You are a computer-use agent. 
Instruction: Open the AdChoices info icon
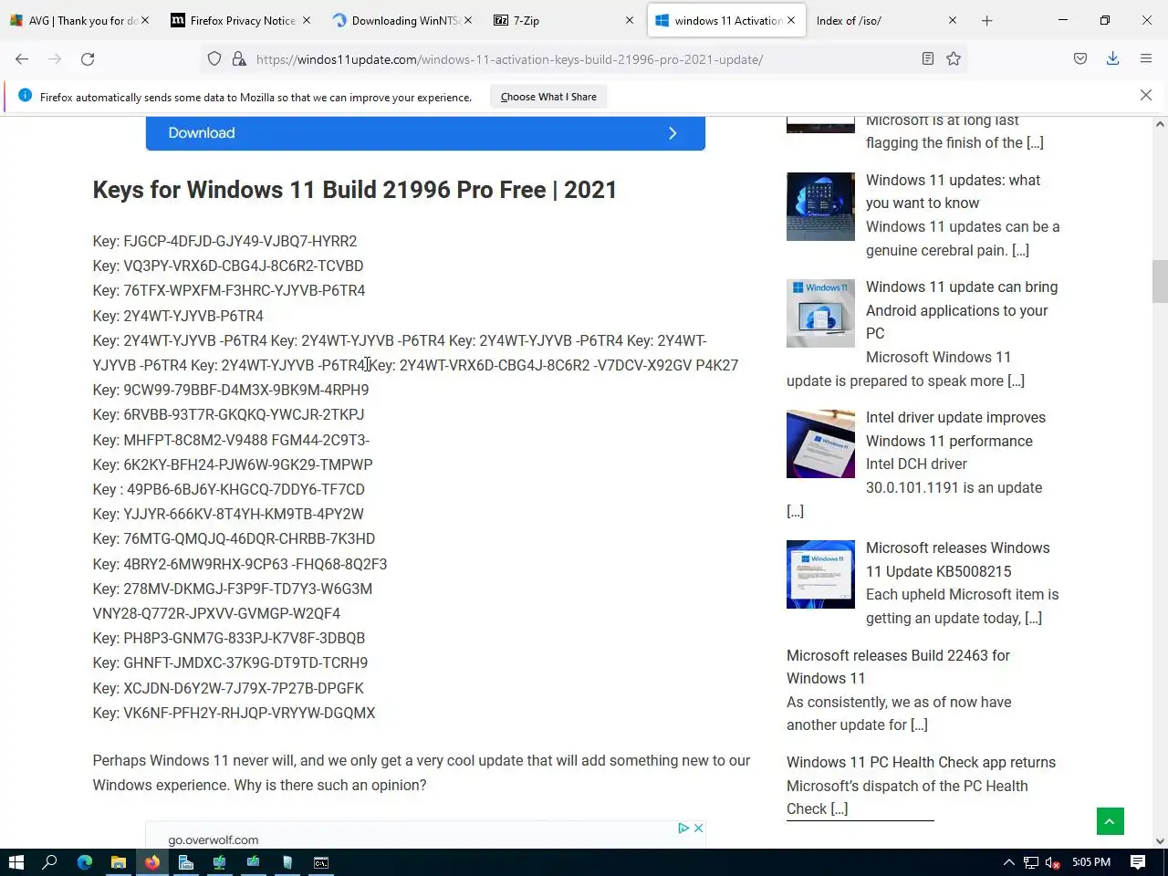(683, 828)
